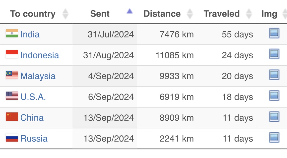The height and width of the screenshot is (158, 287).
Task: Click the Sent column header label
Action: pos(100,14)
